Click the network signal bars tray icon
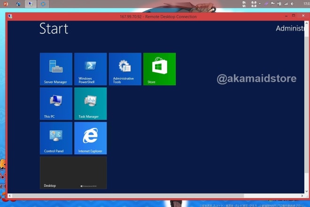Viewport: 310px width, 207px height. pyautogui.click(x=286, y=4)
